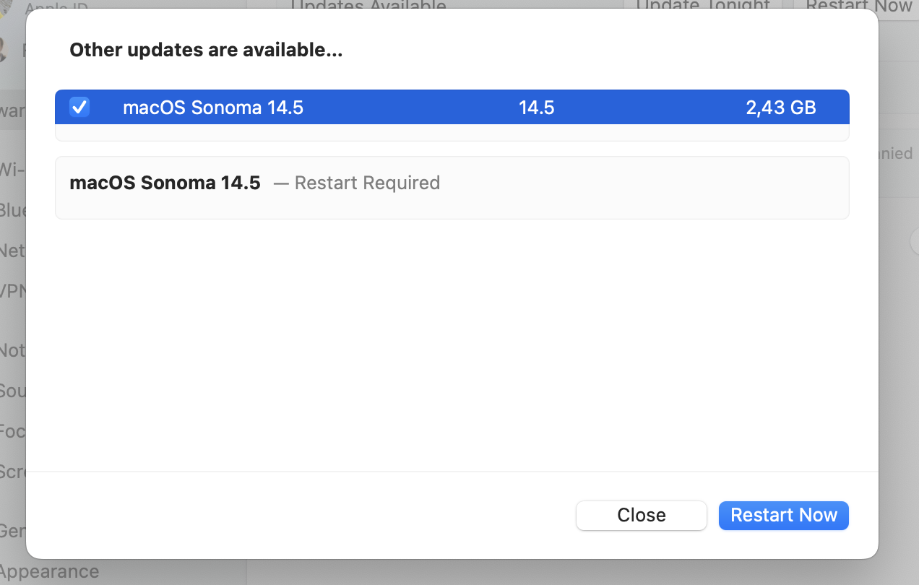Click the Update Tonight button behind the dialog
The height and width of the screenshot is (585, 919).
click(702, 6)
